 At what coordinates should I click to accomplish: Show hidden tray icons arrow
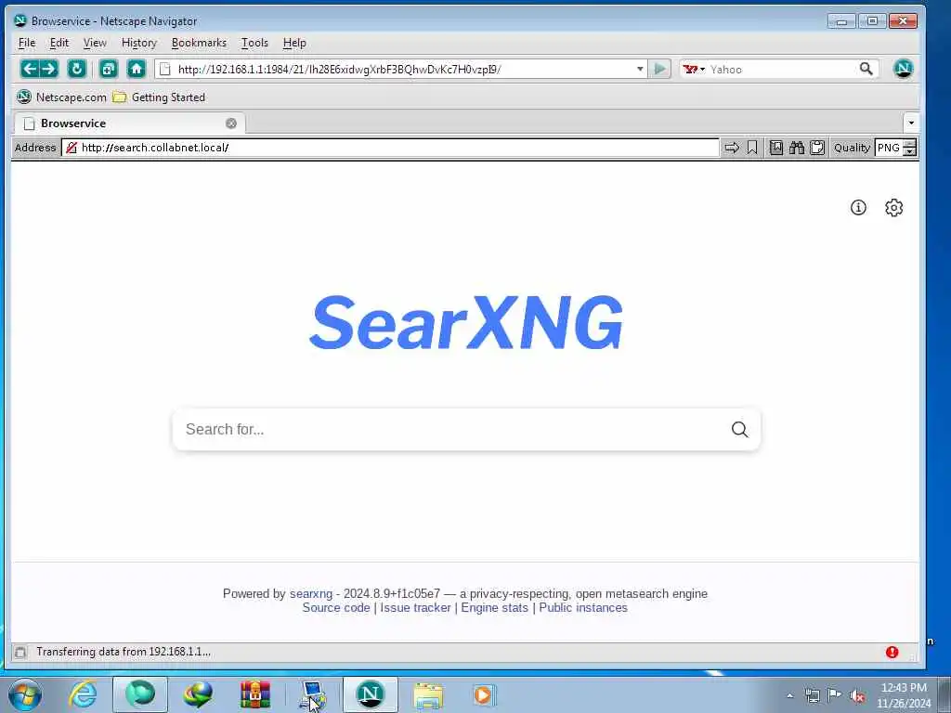789,695
